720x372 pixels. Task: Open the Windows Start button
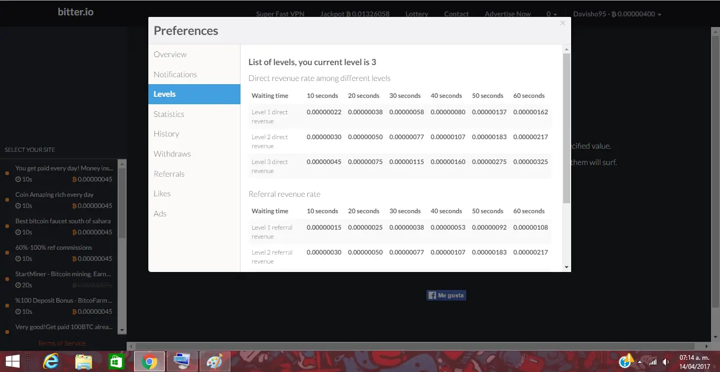pyautogui.click(x=12, y=361)
